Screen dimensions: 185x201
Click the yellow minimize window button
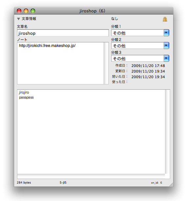tap(26, 11)
